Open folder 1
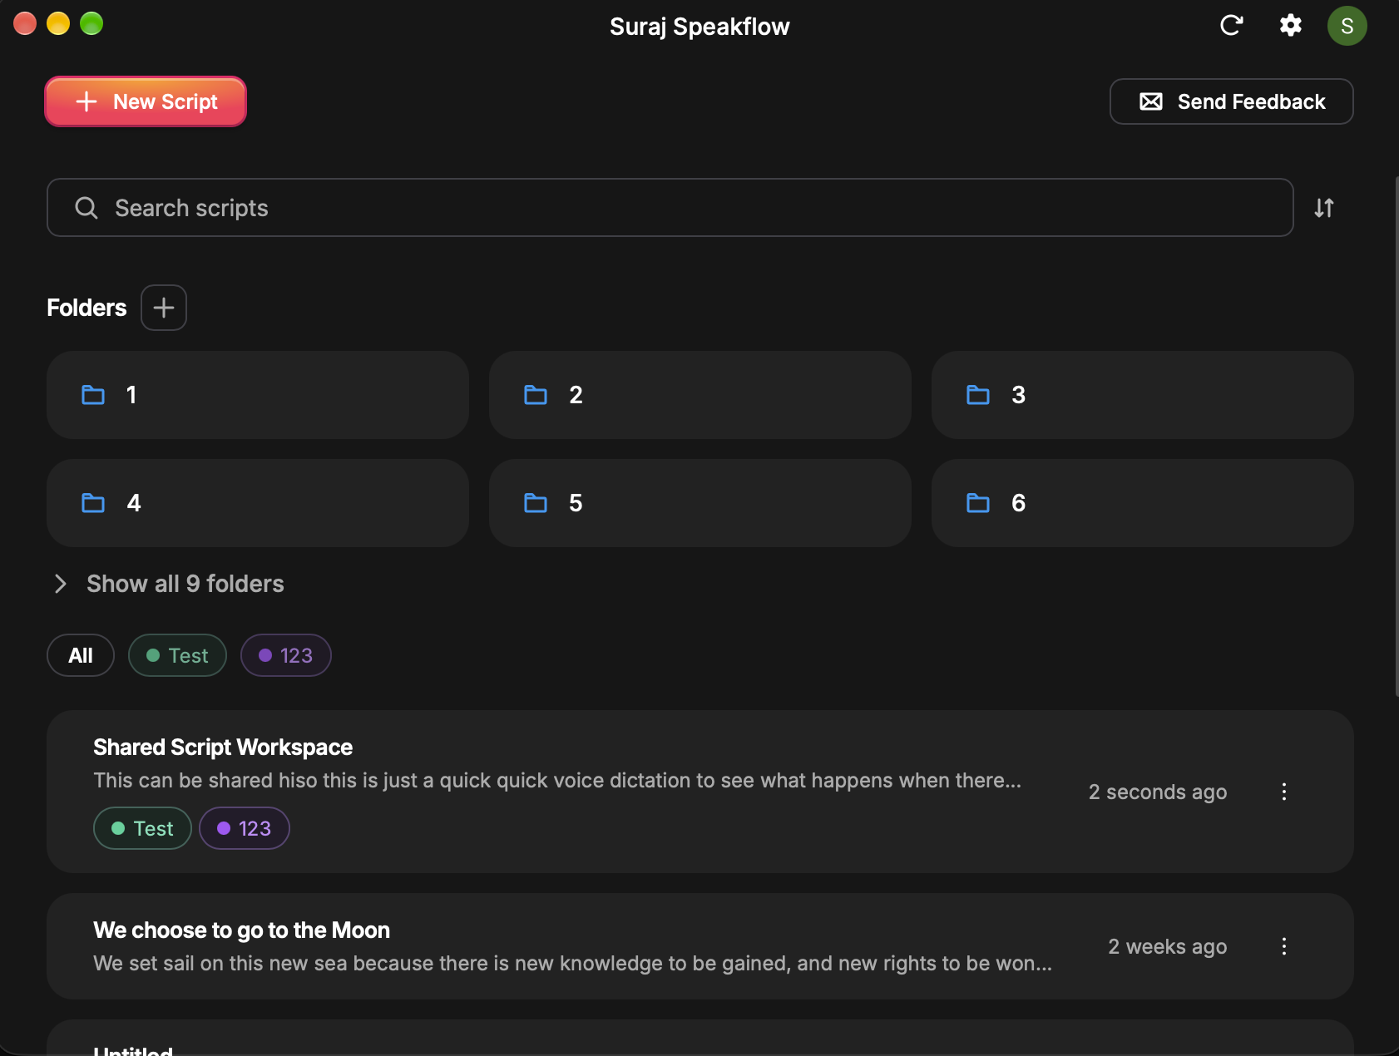Screen dimensions: 1399x1056 258,395
